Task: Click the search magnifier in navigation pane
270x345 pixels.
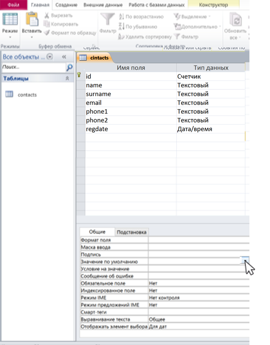Action: coord(70,67)
